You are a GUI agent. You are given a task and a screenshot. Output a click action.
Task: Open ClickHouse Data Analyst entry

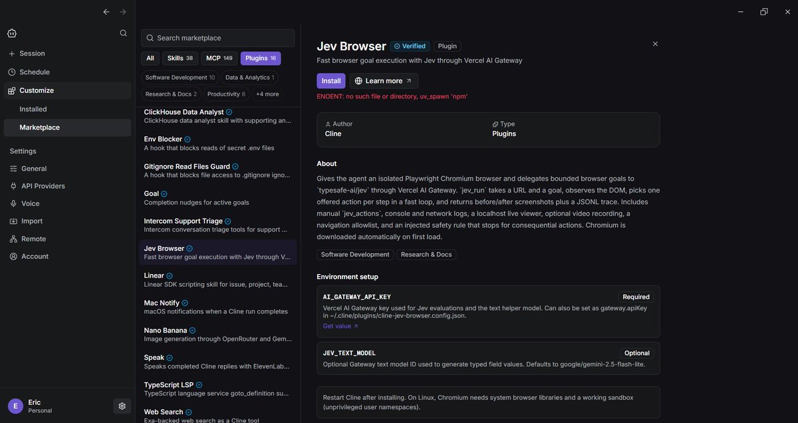(218, 116)
